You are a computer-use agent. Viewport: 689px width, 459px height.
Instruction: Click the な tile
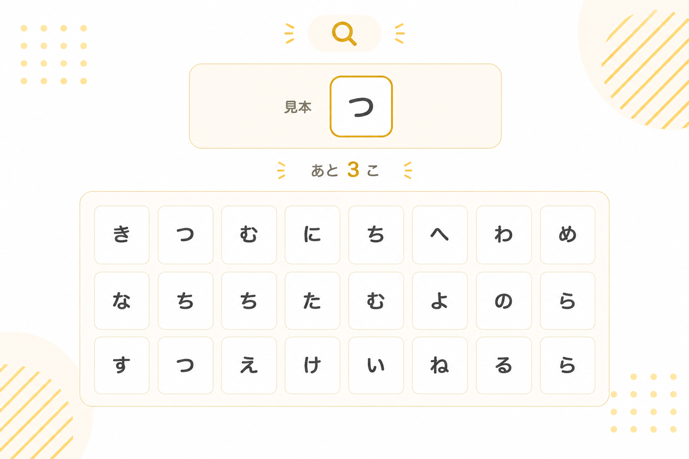click(x=122, y=300)
